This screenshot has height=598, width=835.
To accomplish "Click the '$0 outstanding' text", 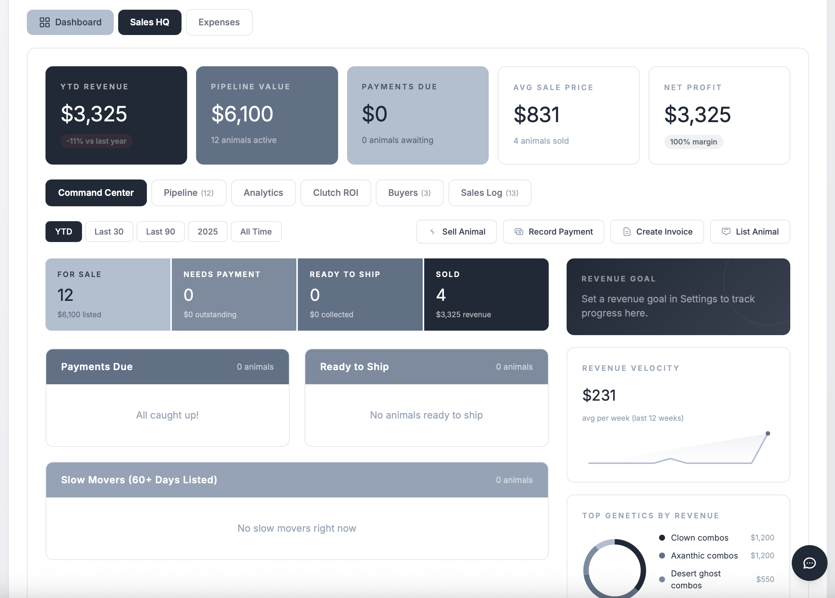I will (210, 315).
